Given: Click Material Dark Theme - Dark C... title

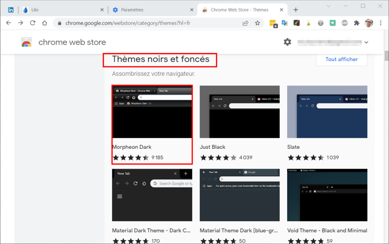Looking at the screenshot, I should tap(151, 231).
